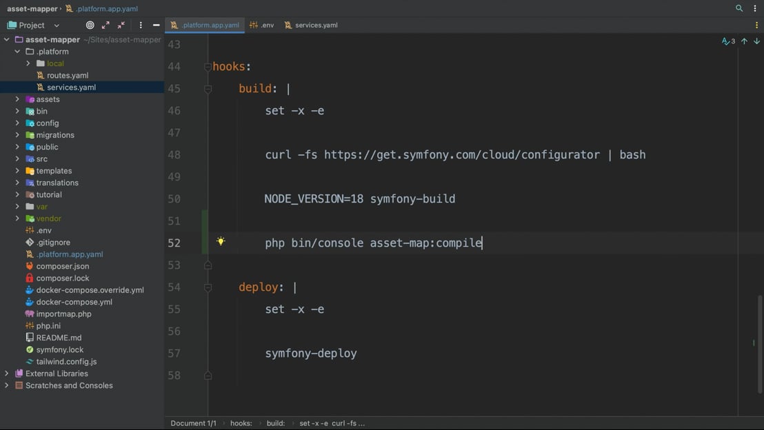Open the main kebab menu top right
Image resolution: width=764 pixels, height=430 pixels.
(755, 8)
